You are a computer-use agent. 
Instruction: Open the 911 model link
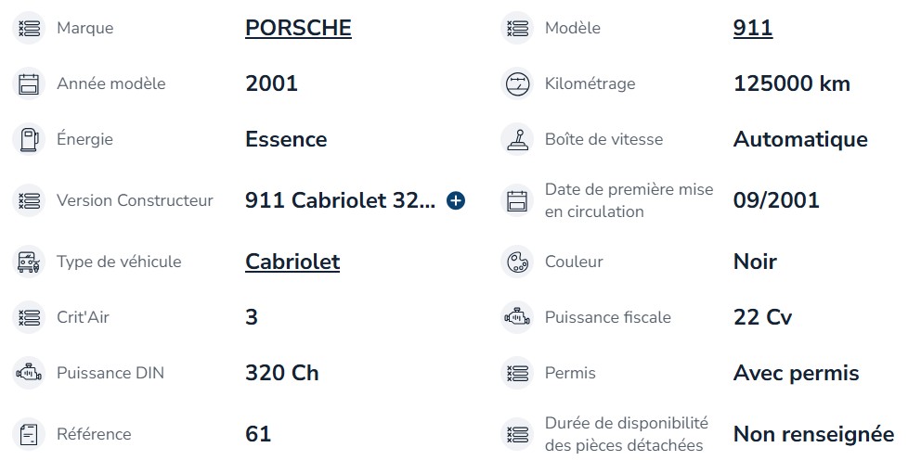pos(753,28)
